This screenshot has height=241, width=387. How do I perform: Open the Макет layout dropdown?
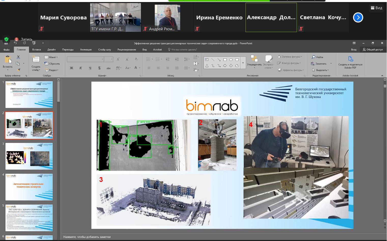click(x=51, y=57)
